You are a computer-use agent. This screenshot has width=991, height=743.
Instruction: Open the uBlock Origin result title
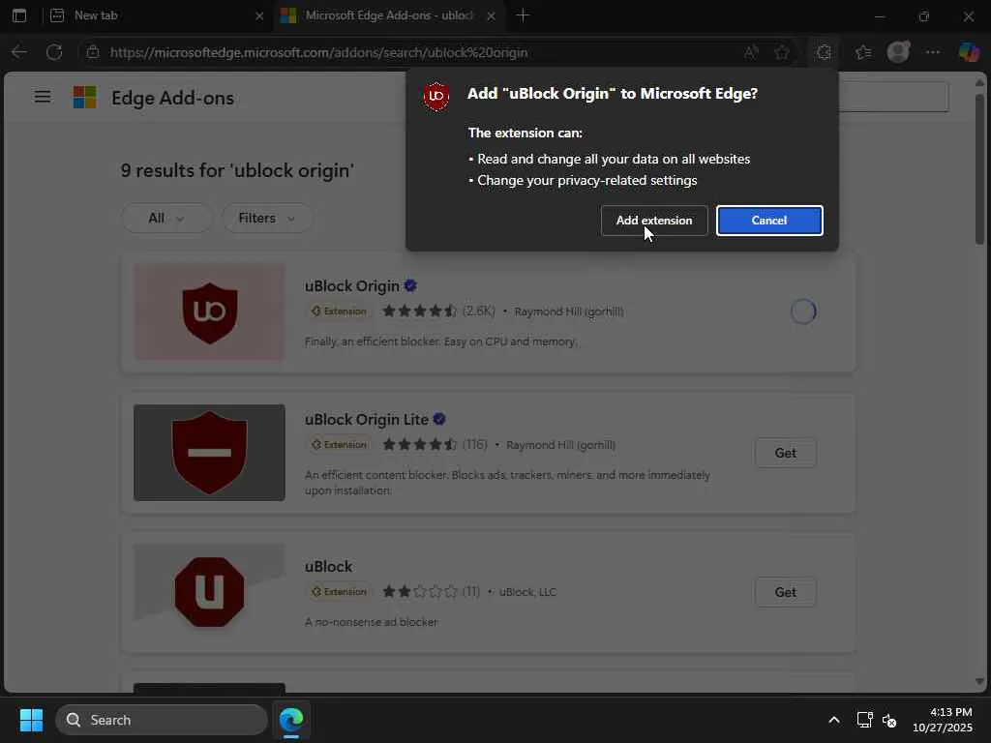click(x=352, y=286)
